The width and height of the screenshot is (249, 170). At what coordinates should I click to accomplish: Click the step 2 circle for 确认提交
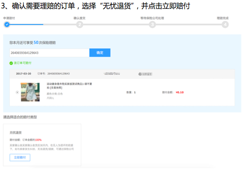click(80, 24)
